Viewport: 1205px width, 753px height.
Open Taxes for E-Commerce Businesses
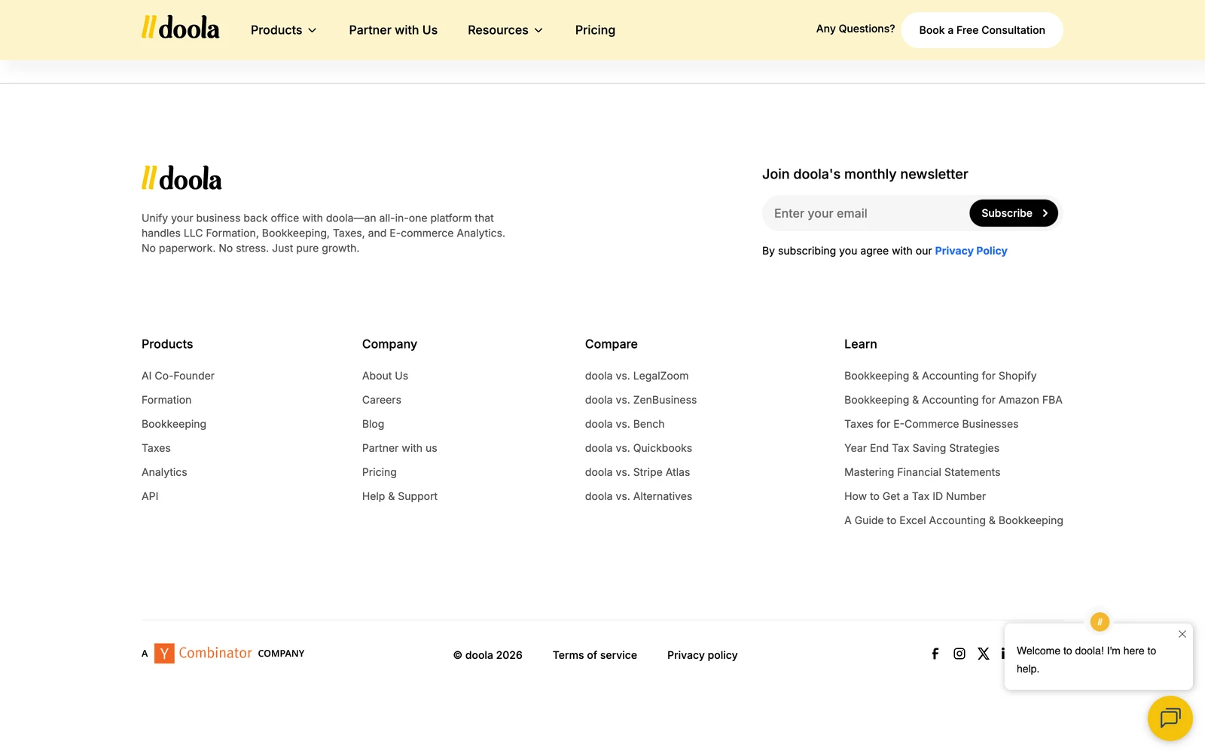(x=931, y=424)
